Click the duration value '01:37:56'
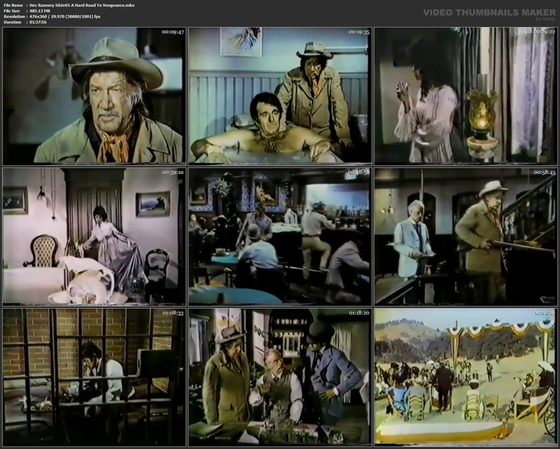 (38, 22)
